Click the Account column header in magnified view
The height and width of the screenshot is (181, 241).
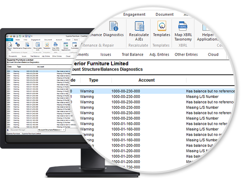click(146, 80)
